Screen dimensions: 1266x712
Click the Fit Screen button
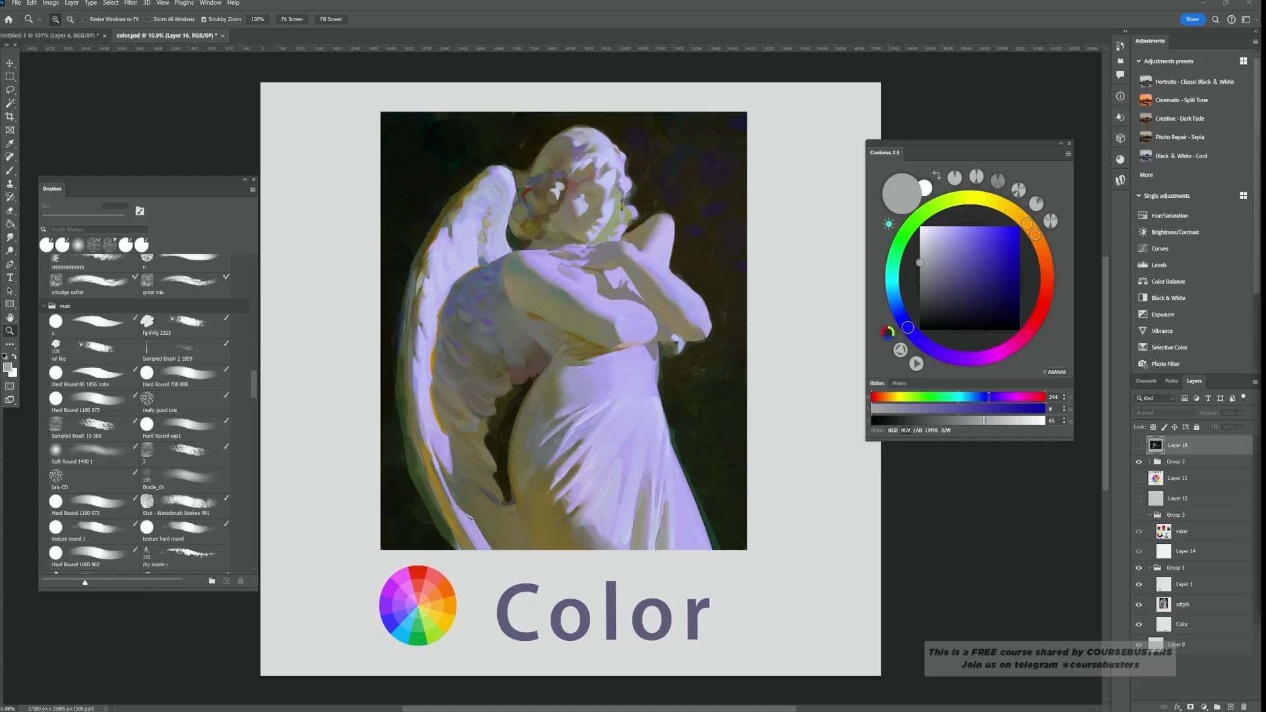[292, 19]
